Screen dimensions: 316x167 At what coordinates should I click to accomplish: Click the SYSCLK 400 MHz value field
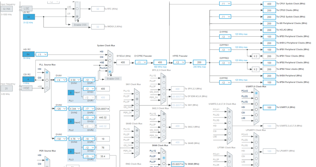coord(123,63)
